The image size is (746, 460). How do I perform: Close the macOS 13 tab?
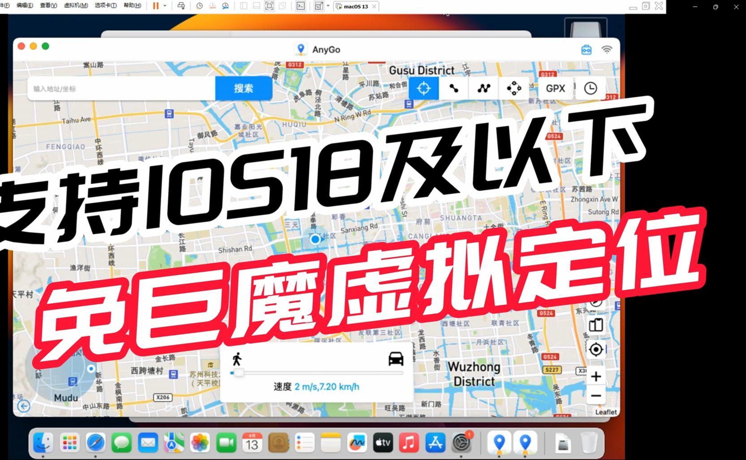pos(374,6)
